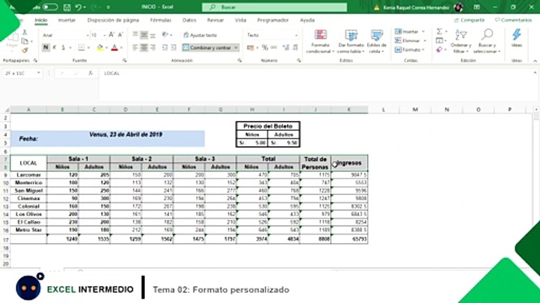The image size is (540, 303).
Task: Activate the Format Painter brush
Action: click(x=24, y=50)
